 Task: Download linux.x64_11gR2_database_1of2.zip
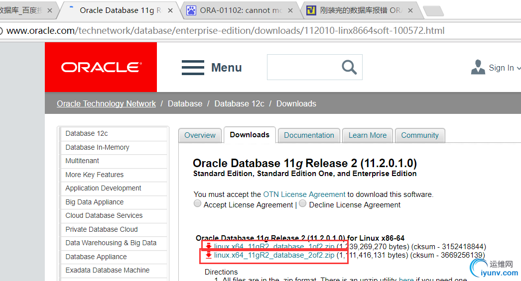click(x=274, y=247)
